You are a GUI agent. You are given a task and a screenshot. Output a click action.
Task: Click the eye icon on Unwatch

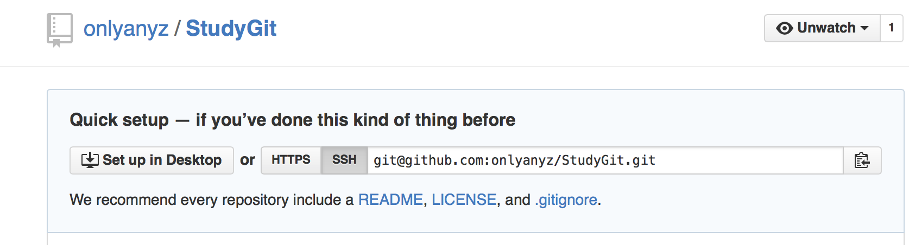pos(784,28)
